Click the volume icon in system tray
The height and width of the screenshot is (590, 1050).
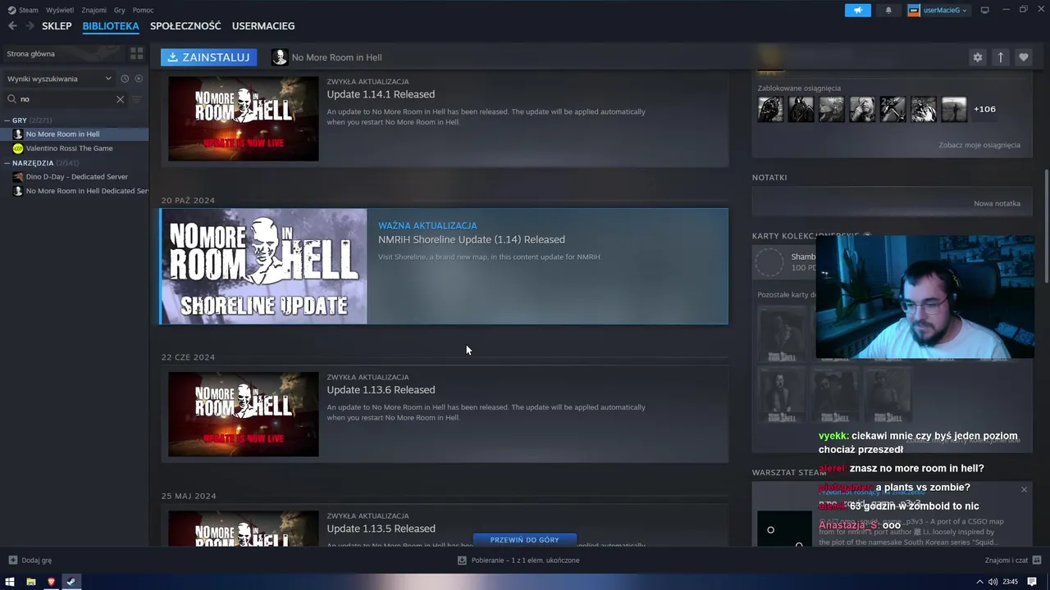click(993, 582)
